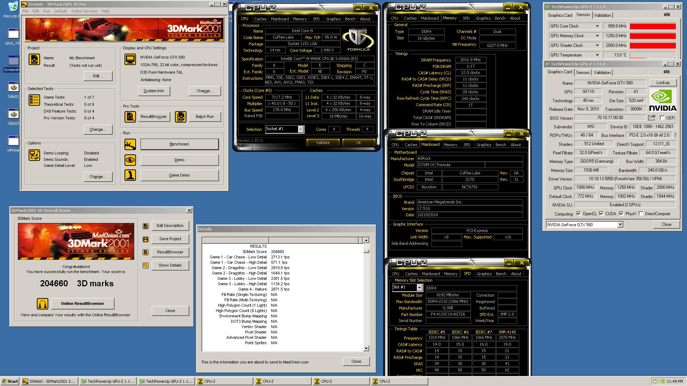Viewport: 687px width, 386px height.
Task: Click the Details list scroll down arrow
Action: [x=366, y=348]
